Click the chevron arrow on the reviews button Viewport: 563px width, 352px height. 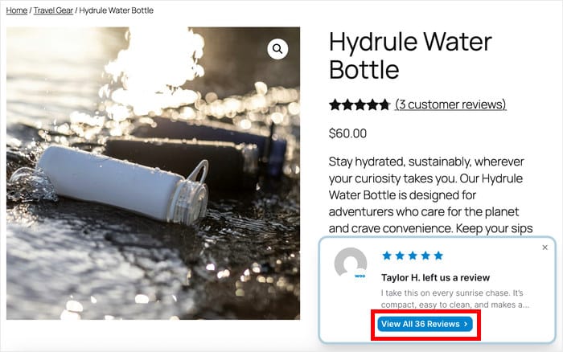click(466, 324)
